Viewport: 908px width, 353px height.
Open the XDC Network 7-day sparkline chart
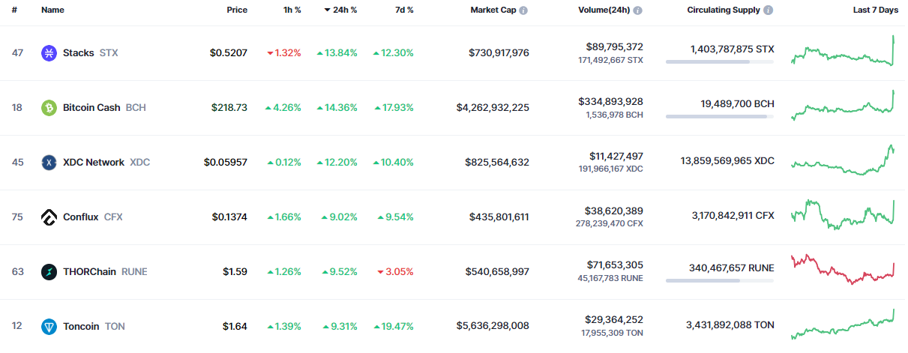pos(844,160)
